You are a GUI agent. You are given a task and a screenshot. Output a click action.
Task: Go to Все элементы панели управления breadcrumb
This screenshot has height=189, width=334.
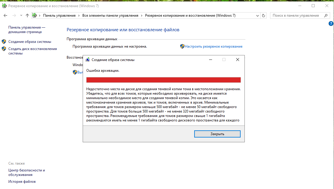[x=110, y=15]
